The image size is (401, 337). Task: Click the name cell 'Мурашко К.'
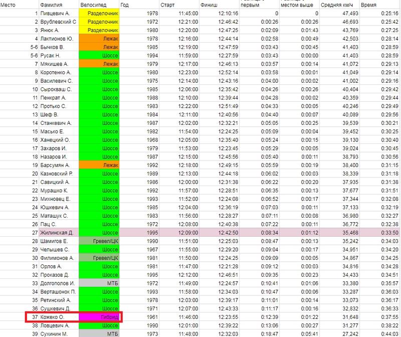pyautogui.click(x=59, y=191)
